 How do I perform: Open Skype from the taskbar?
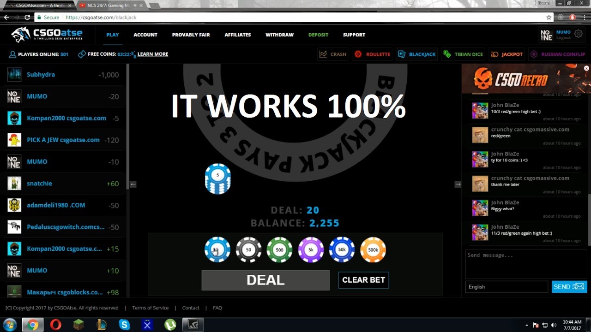(x=124, y=325)
